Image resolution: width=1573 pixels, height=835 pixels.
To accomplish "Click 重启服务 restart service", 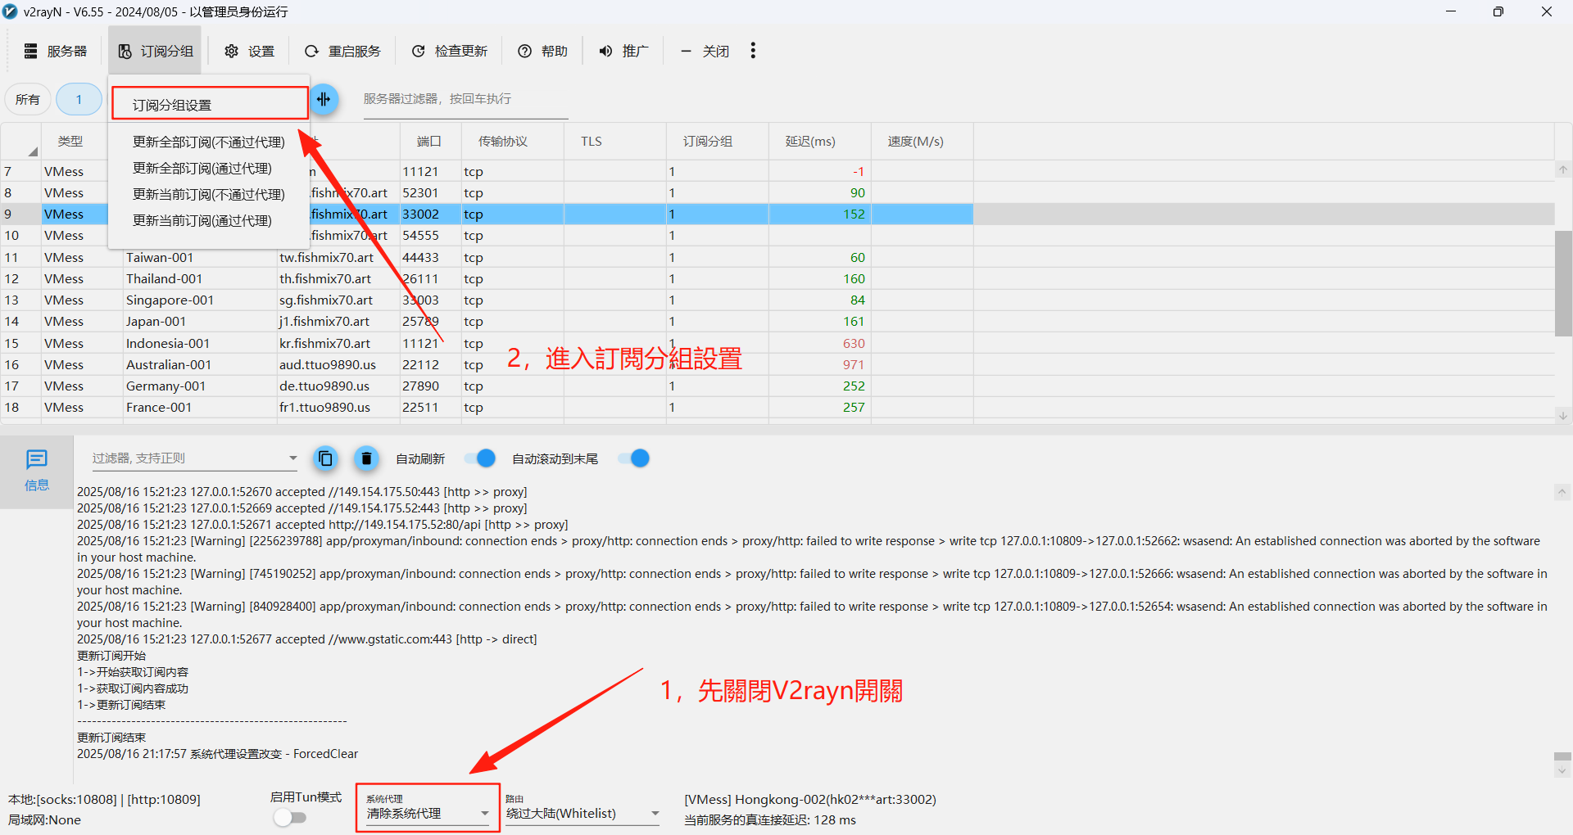I will pos(342,51).
